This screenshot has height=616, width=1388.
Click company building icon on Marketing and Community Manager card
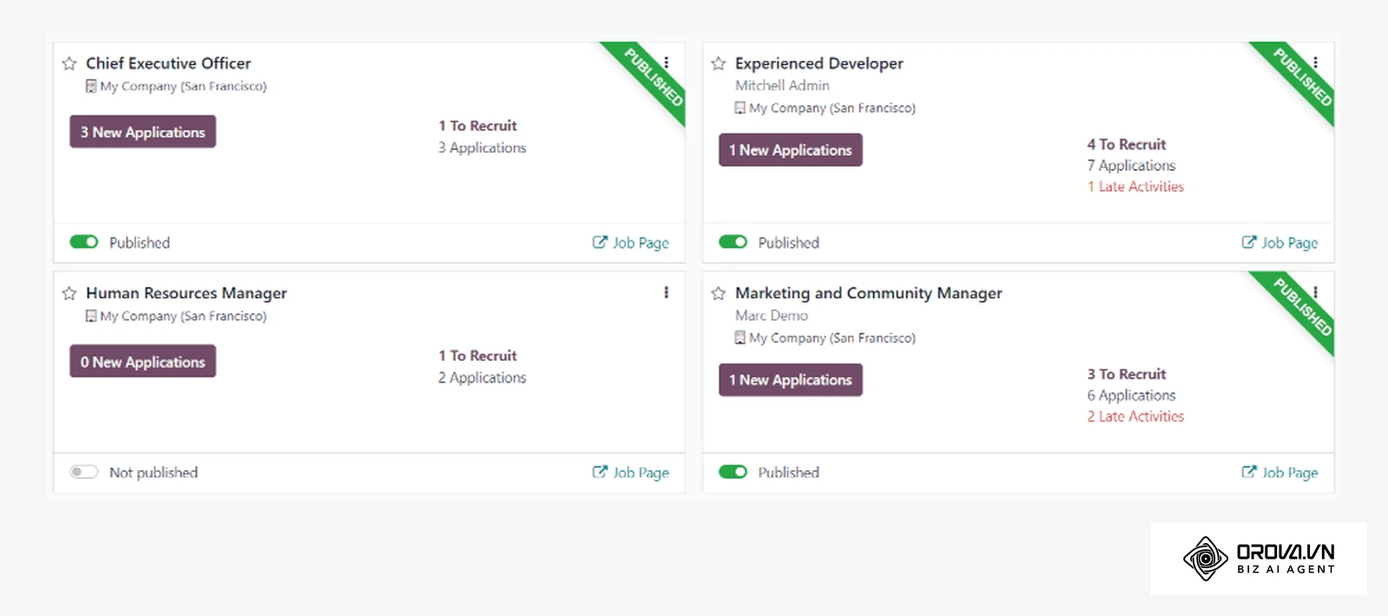(740, 337)
